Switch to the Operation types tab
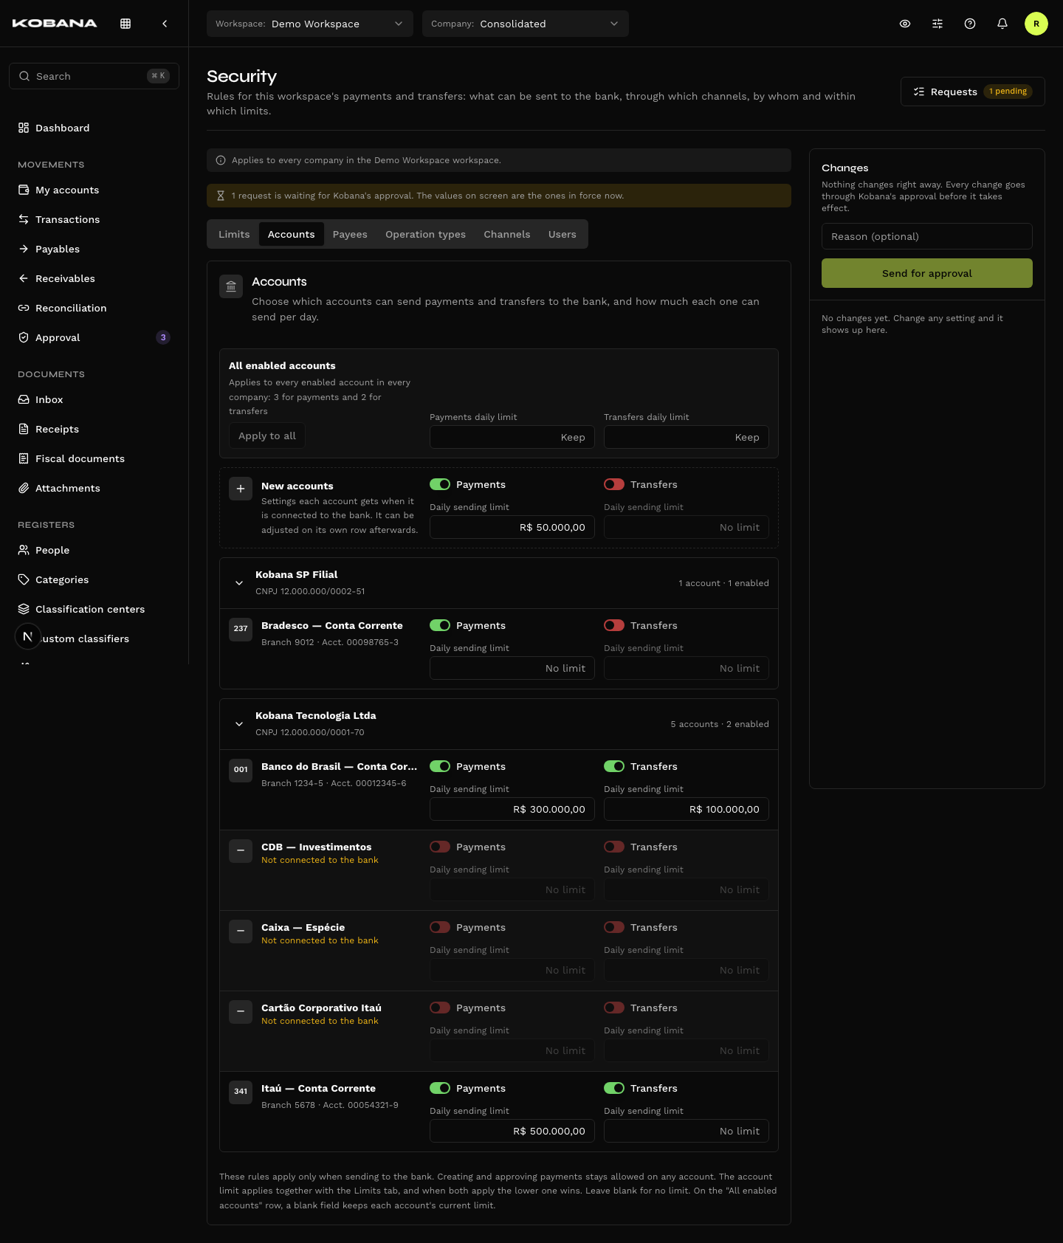Image resolution: width=1063 pixels, height=1243 pixels. (425, 234)
